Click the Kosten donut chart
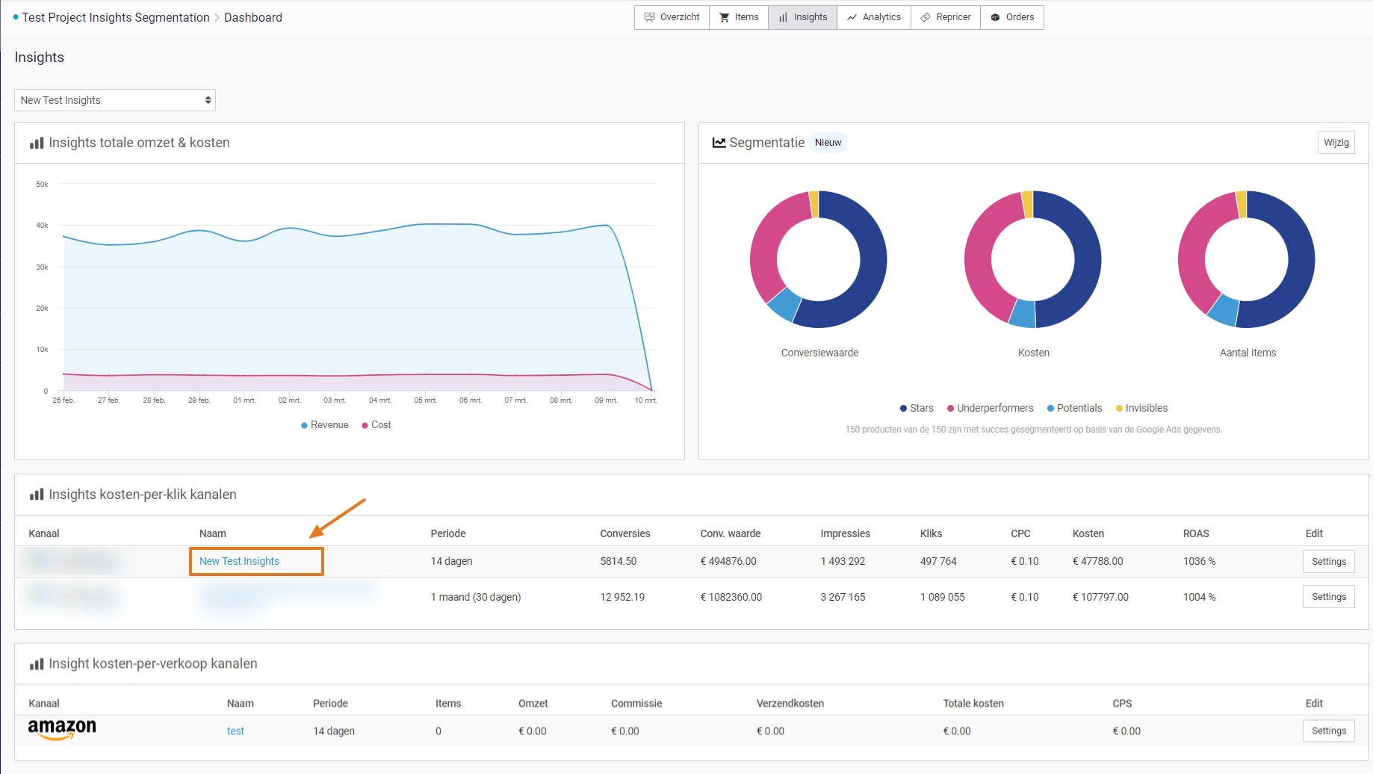The image size is (1373, 774). click(1033, 259)
